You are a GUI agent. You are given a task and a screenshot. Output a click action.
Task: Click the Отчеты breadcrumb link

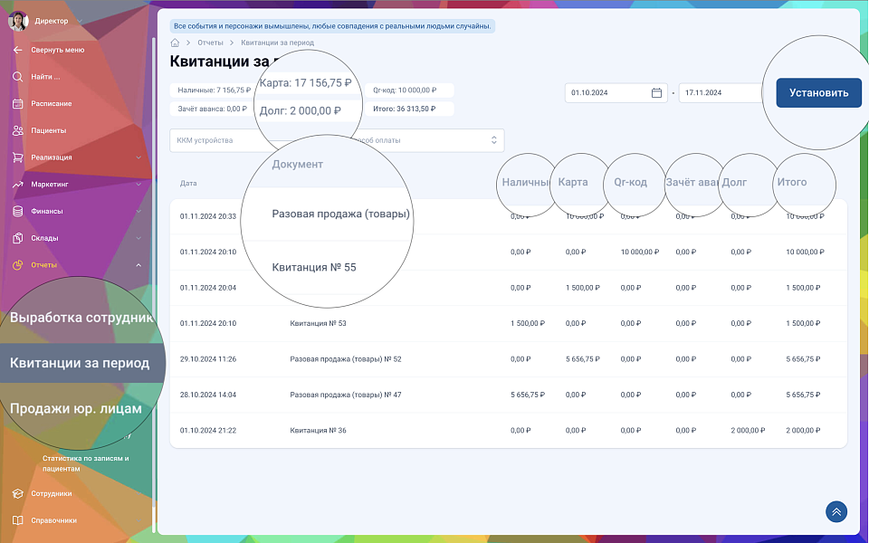tap(209, 43)
